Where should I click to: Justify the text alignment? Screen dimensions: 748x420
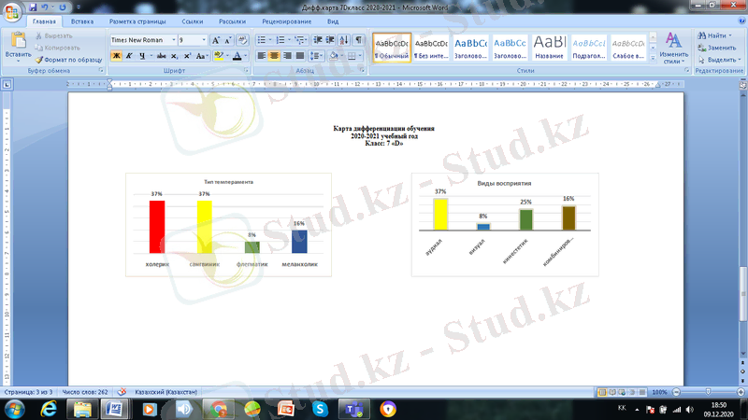[x=300, y=56]
